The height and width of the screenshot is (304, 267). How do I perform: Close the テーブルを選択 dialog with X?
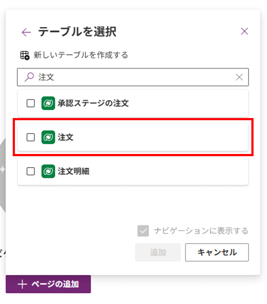coord(244,31)
